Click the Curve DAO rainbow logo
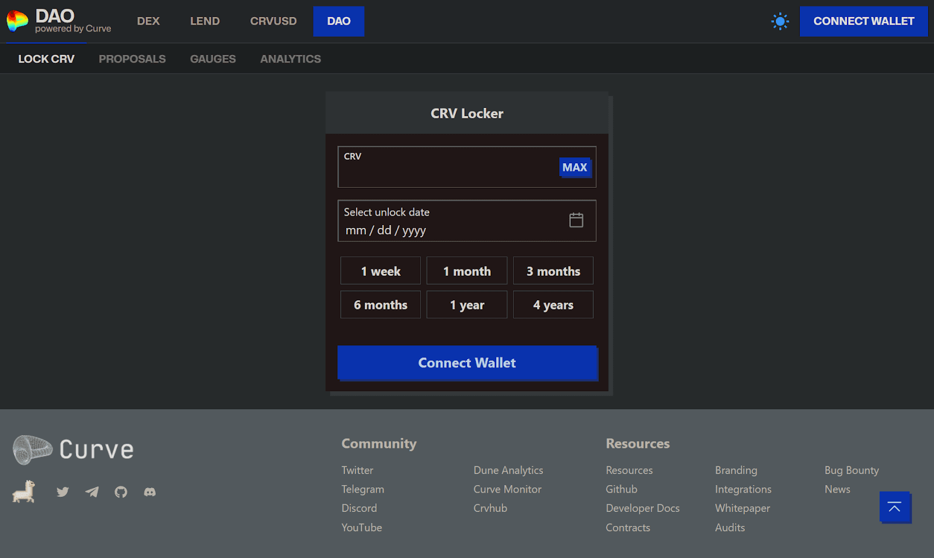This screenshot has height=558, width=934. tap(18, 21)
